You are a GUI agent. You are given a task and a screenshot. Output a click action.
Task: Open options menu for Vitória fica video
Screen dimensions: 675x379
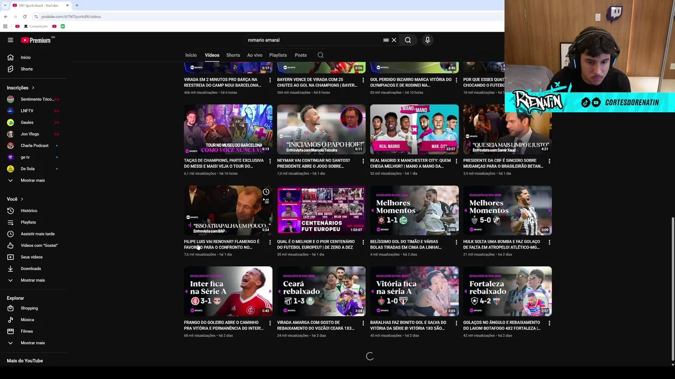click(456, 324)
